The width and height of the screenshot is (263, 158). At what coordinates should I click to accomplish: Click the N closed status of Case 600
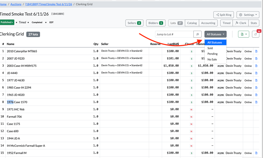click(x=191, y=131)
